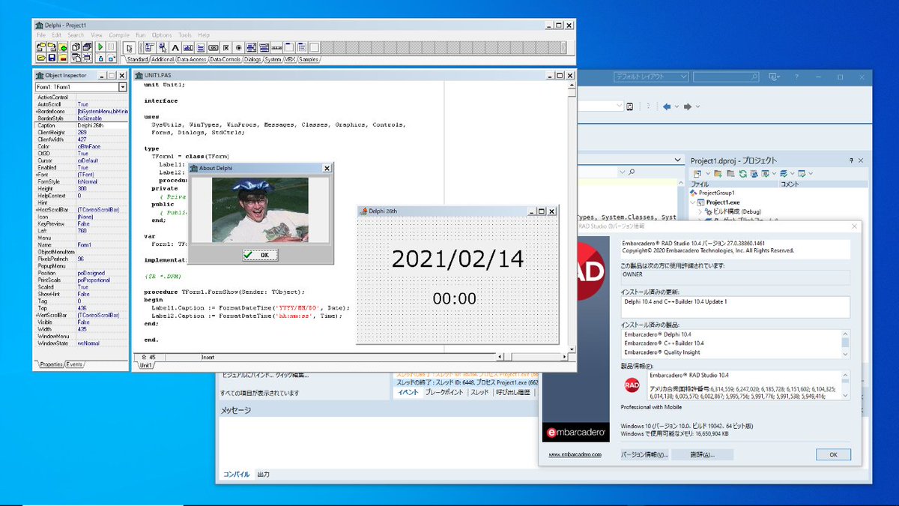
Task: Click Remove file from project icon (red minus)
Action: click(62, 58)
